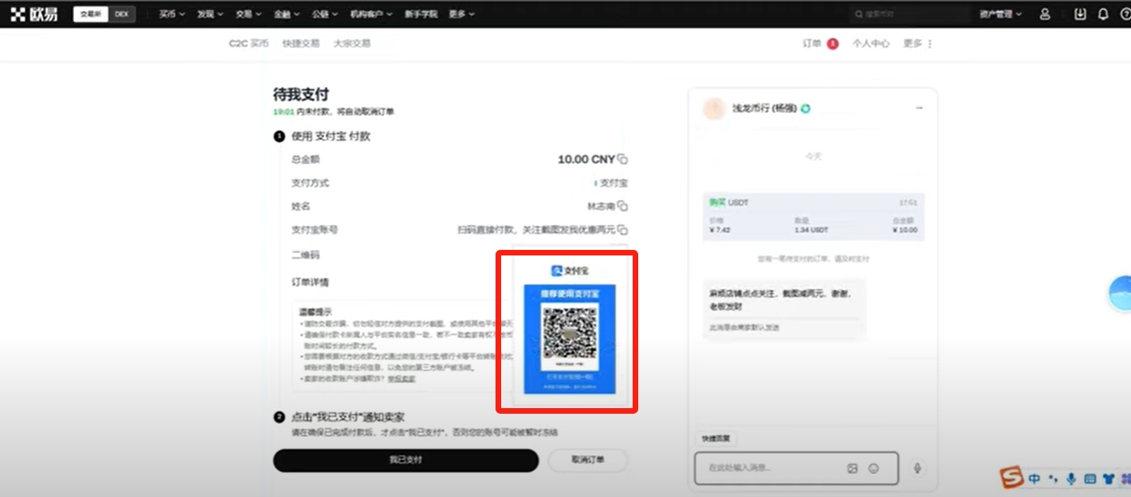Screen dimensions: 1131x497
Task: Copy the 10.00 CNY total amount
Action: coord(623,159)
